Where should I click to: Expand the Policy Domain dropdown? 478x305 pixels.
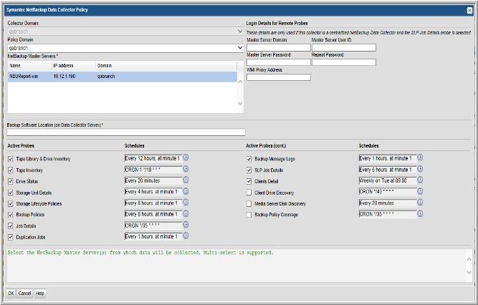pyautogui.click(x=239, y=48)
